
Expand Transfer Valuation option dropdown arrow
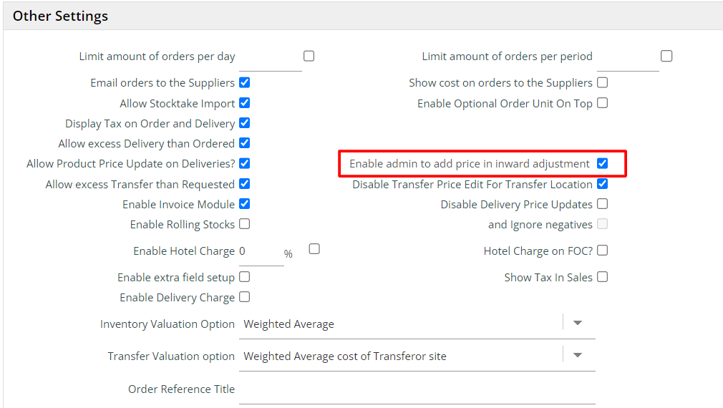(x=578, y=356)
